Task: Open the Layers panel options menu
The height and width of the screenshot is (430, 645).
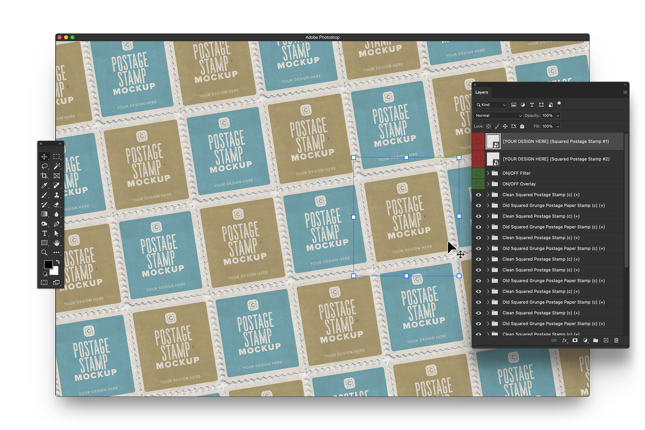Action: 625,92
